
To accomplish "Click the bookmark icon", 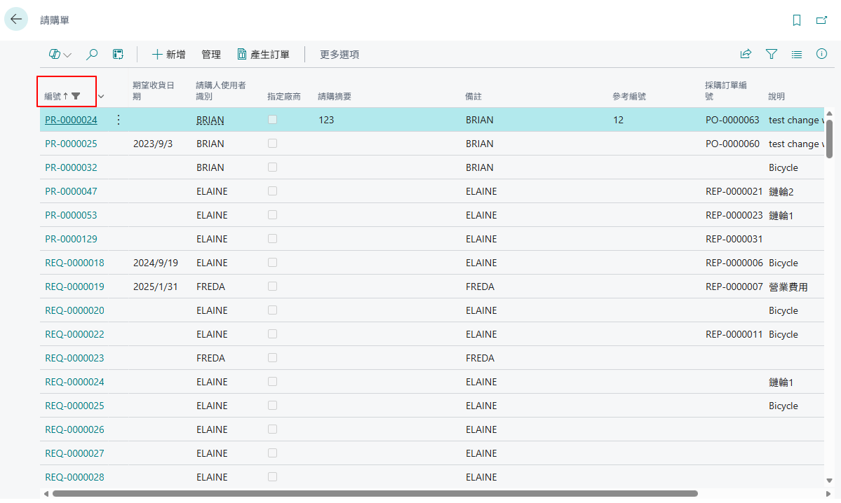I will (x=797, y=20).
